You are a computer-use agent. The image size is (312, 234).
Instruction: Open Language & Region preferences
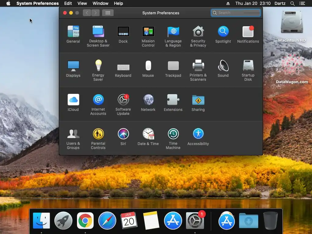click(x=173, y=37)
